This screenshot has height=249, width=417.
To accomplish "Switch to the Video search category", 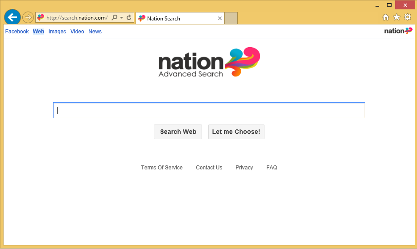I will [x=77, y=32].
